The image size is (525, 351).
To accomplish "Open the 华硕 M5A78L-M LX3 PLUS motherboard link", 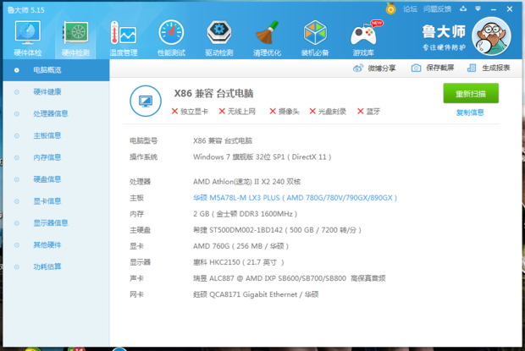I will tap(295, 198).
